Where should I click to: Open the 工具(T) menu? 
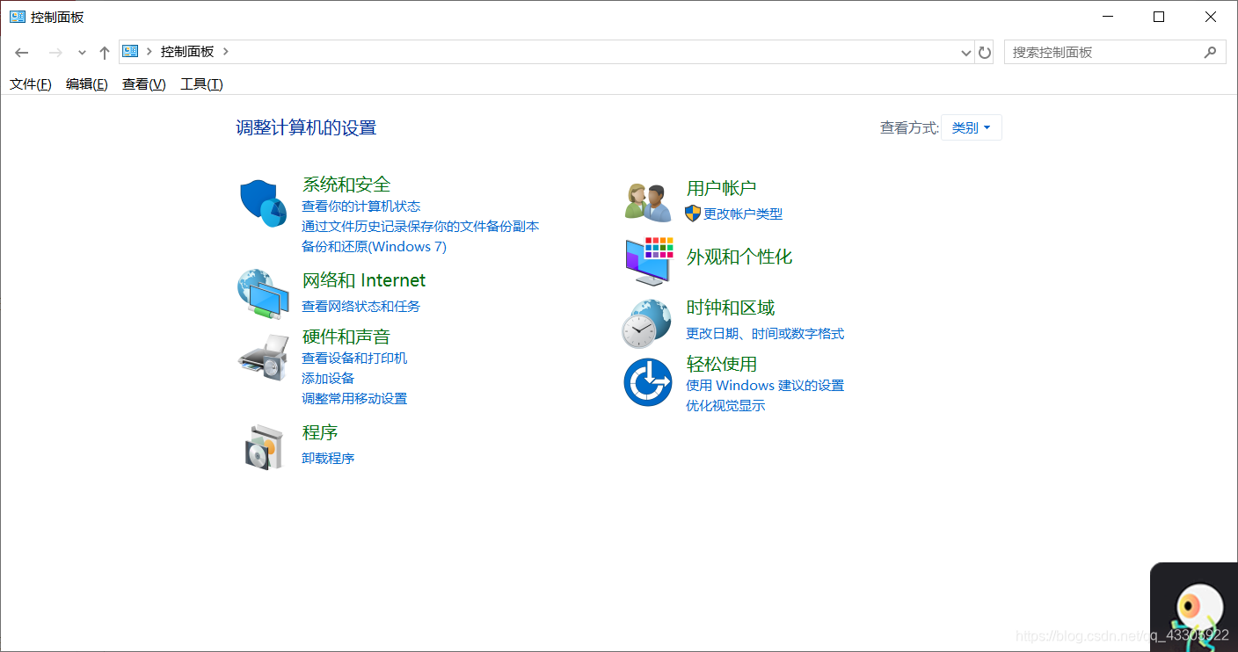coord(201,84)
